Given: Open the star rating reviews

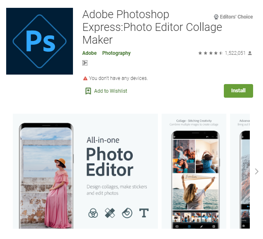Looking at the screenshot, I should [210, 53].
